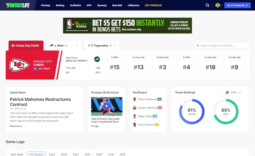
Task: Open the user profile avatar menu
Action: pyautogui.click(x=218, y=5)
